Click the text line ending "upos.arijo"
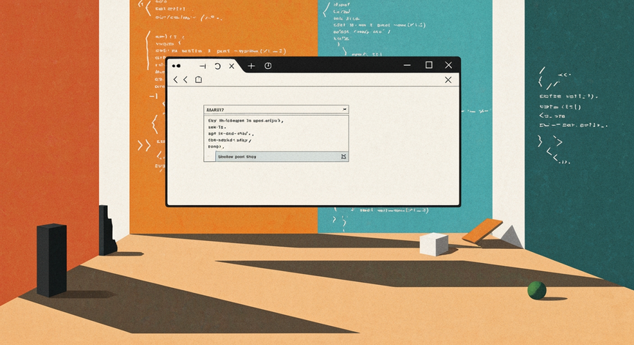Screen dimensions: 634x345 point(245,121)
